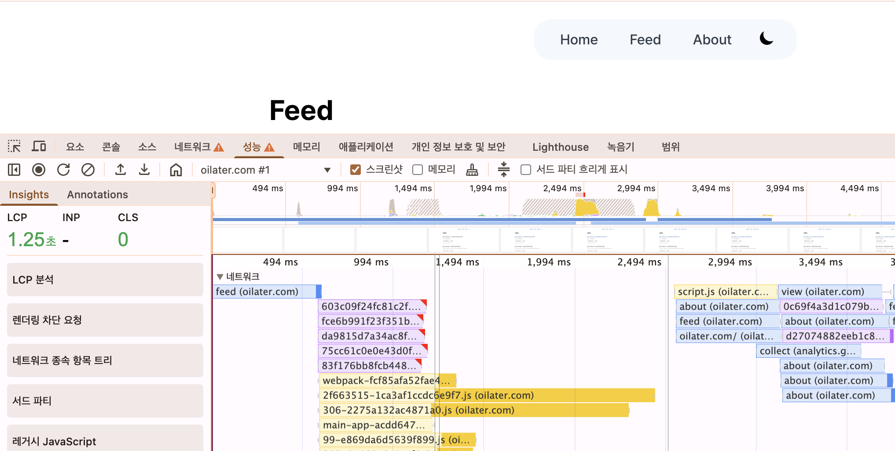Select the oilater.com/ (oilat…) request
Image resolution: width=895 pixels, height=451 pixels.
coord(728,336)
